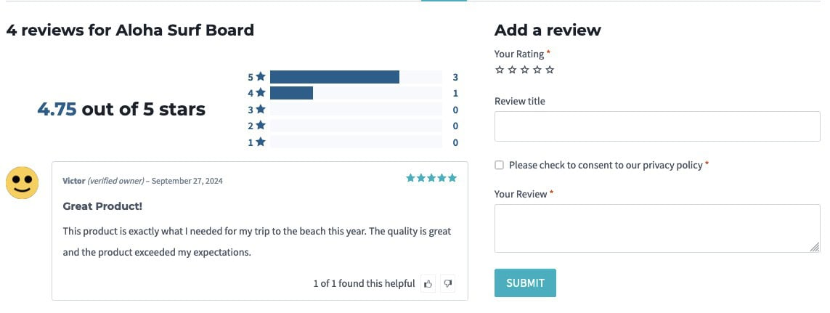Click the Great Product! review title
This screenshot has width=830, height=313.
coord(102,206)
